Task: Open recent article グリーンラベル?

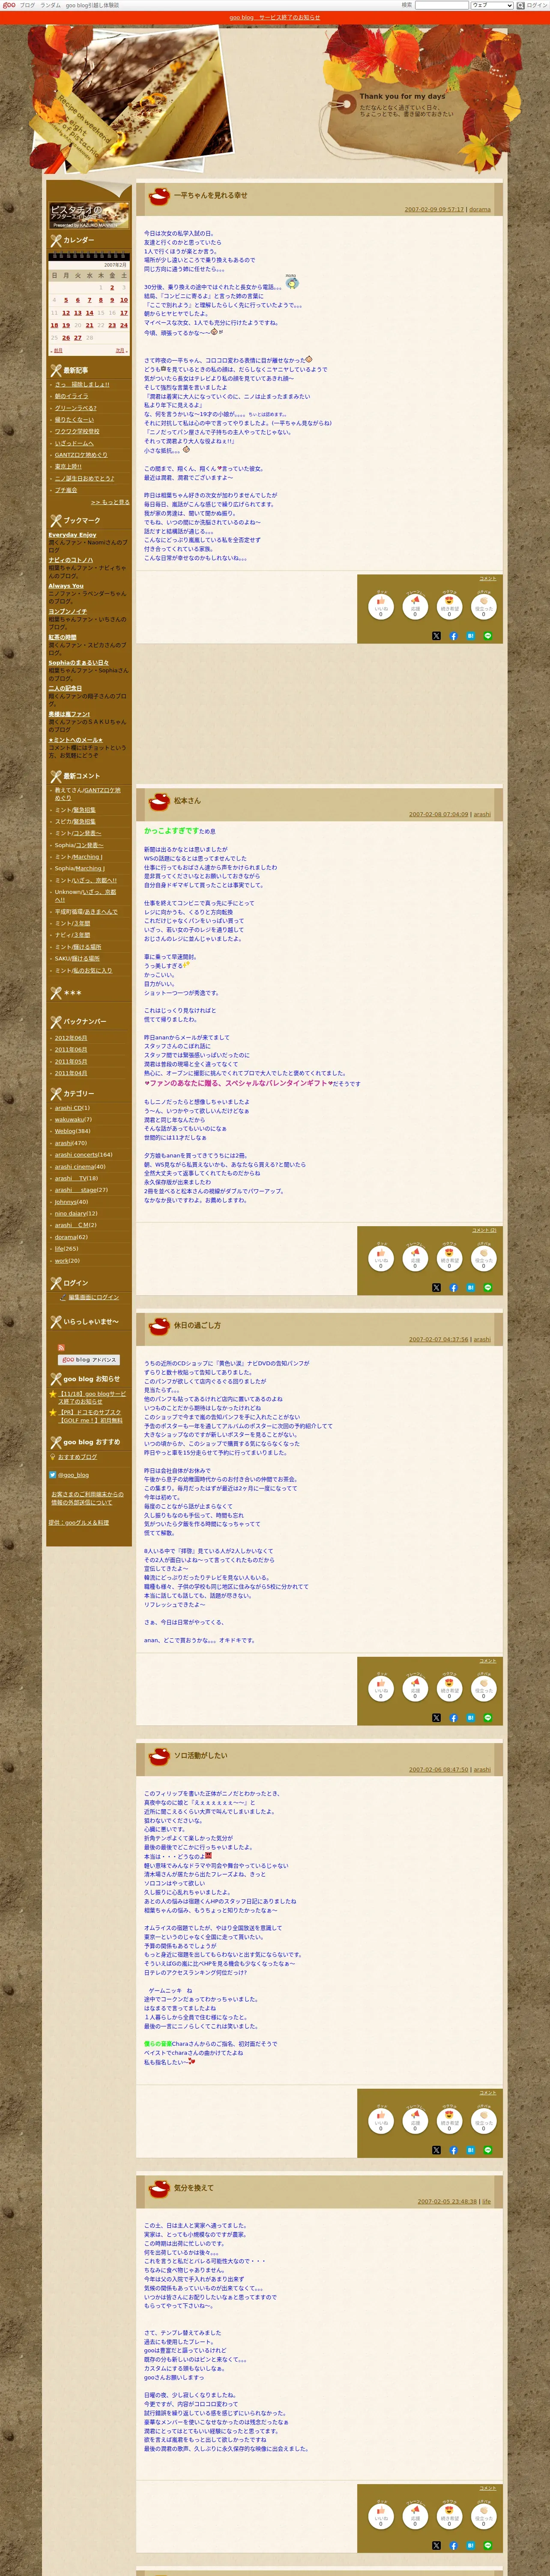Action: click(76, 408)
